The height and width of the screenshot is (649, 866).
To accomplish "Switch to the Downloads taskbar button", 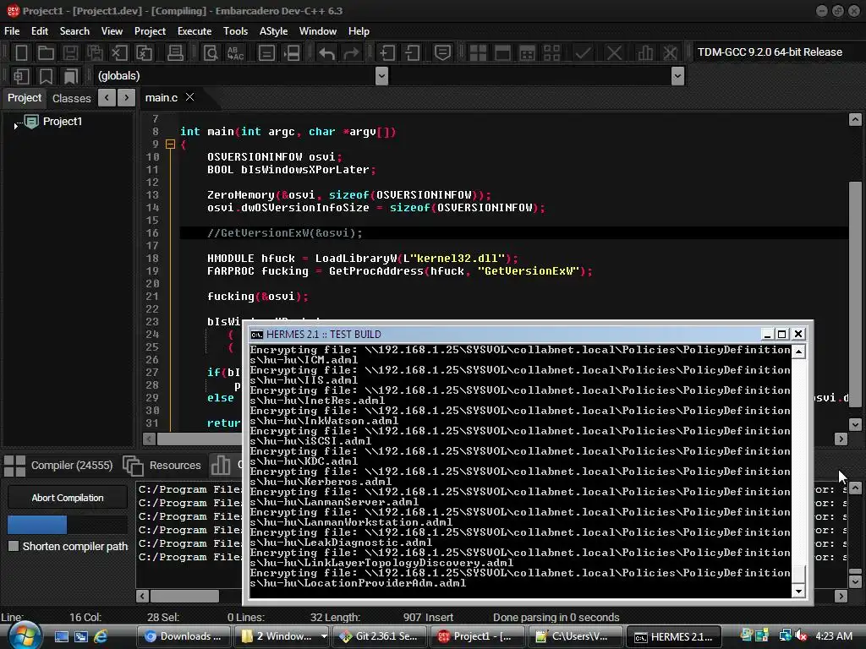I will click(x=184, y=635).
